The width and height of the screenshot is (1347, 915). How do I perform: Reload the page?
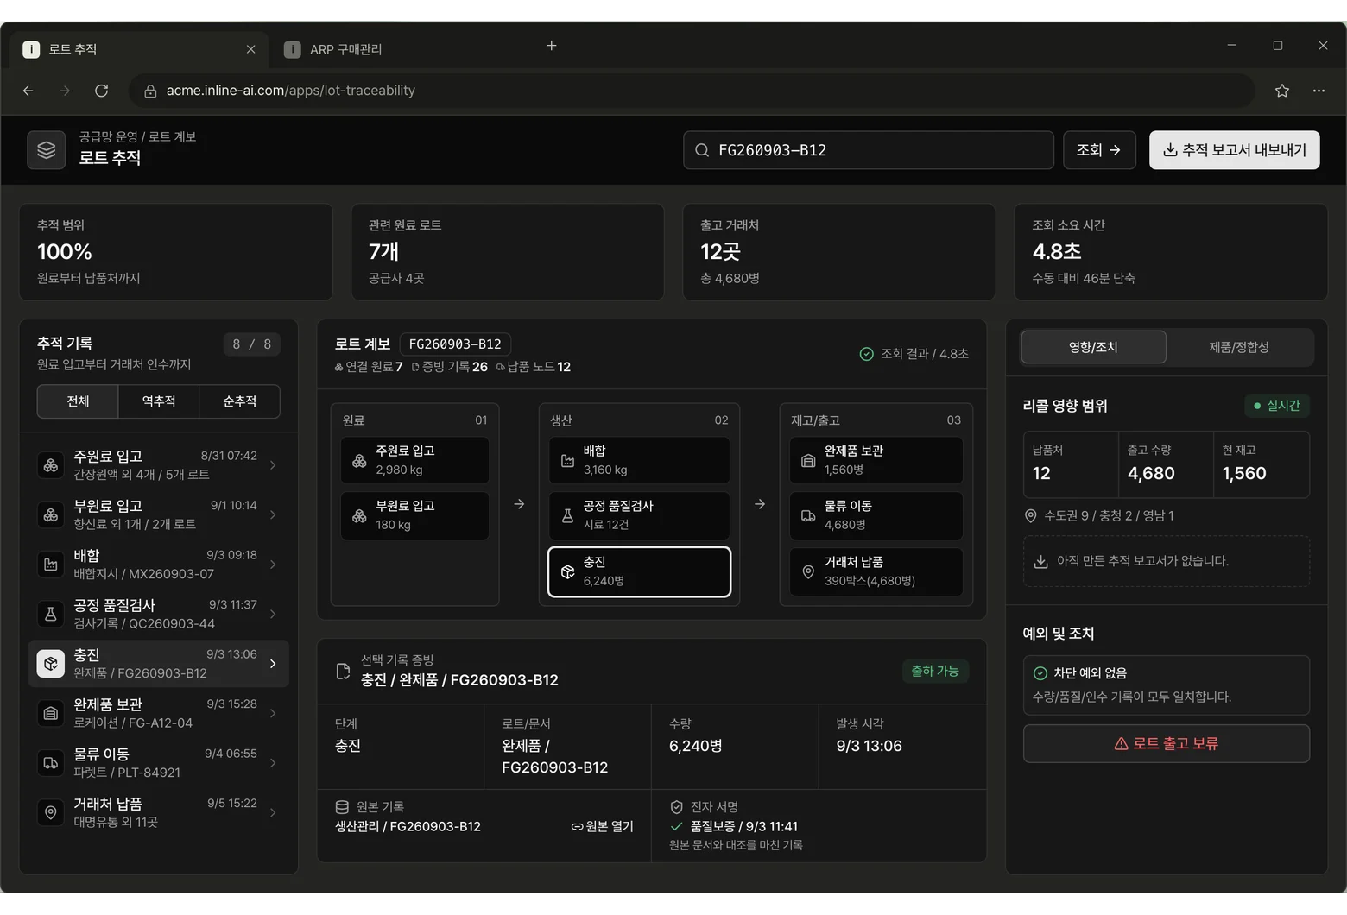click(x=101, y=91)
